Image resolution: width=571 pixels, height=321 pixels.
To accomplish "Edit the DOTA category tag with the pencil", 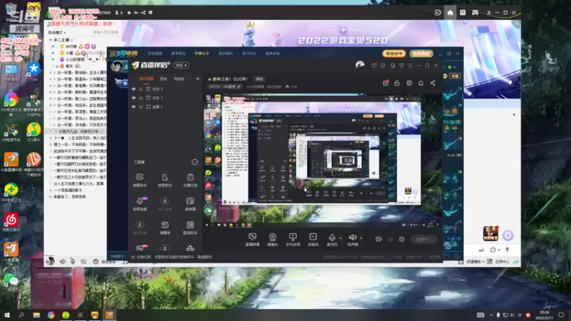I will pos(239,86).
